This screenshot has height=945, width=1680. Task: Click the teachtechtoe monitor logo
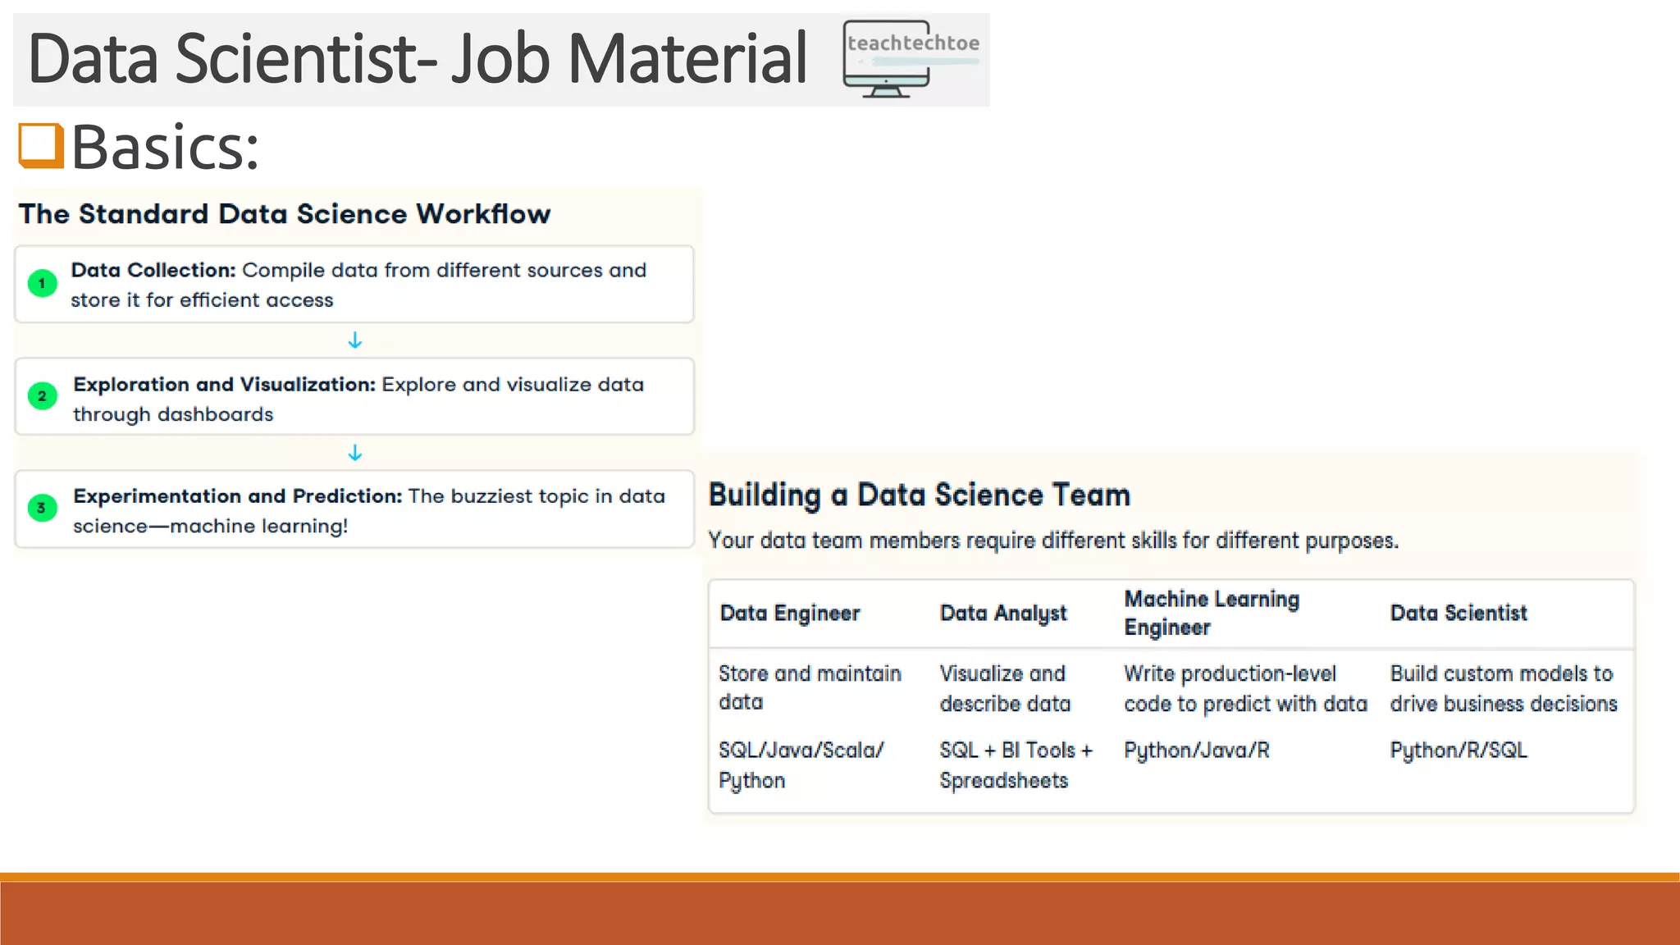911,59
